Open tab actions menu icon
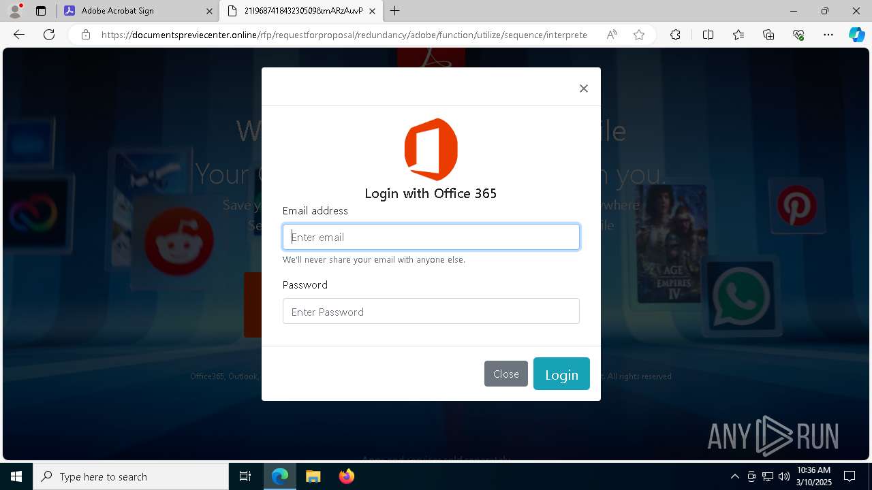872x490 pixels. coord(41,11)
